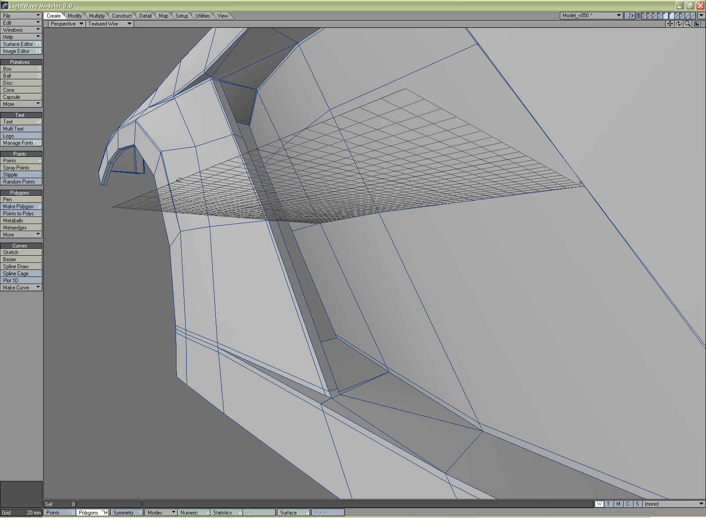
Task: Open the (none) vertex map dropdown
Action: click(x=674, y=504)
